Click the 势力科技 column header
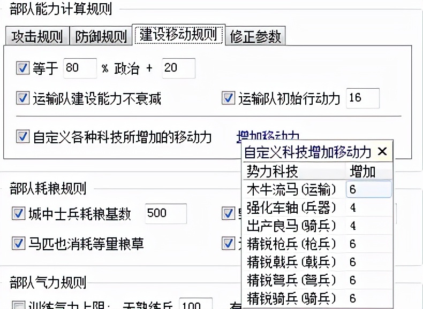 coord(294,171)
